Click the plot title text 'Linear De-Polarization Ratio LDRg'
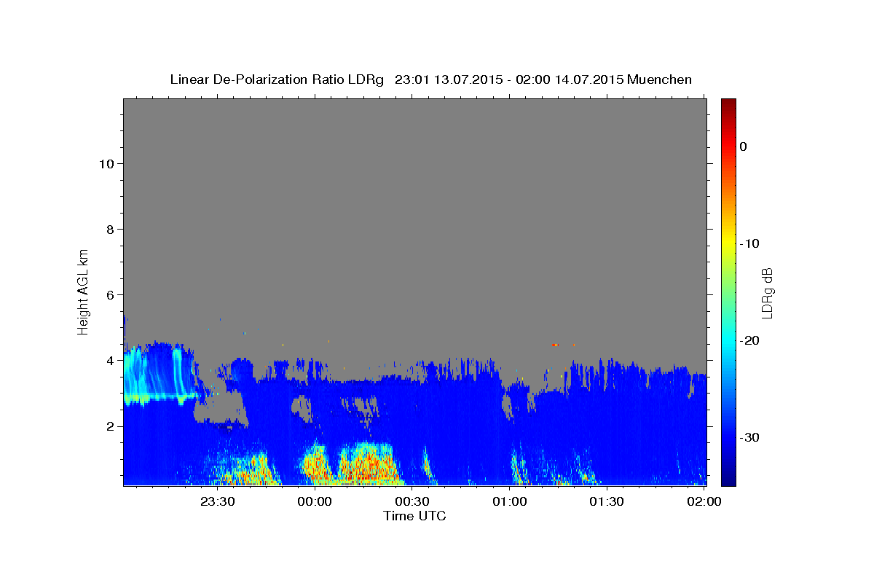The height and width of the screenshot is (583, 874). (276, 79)
